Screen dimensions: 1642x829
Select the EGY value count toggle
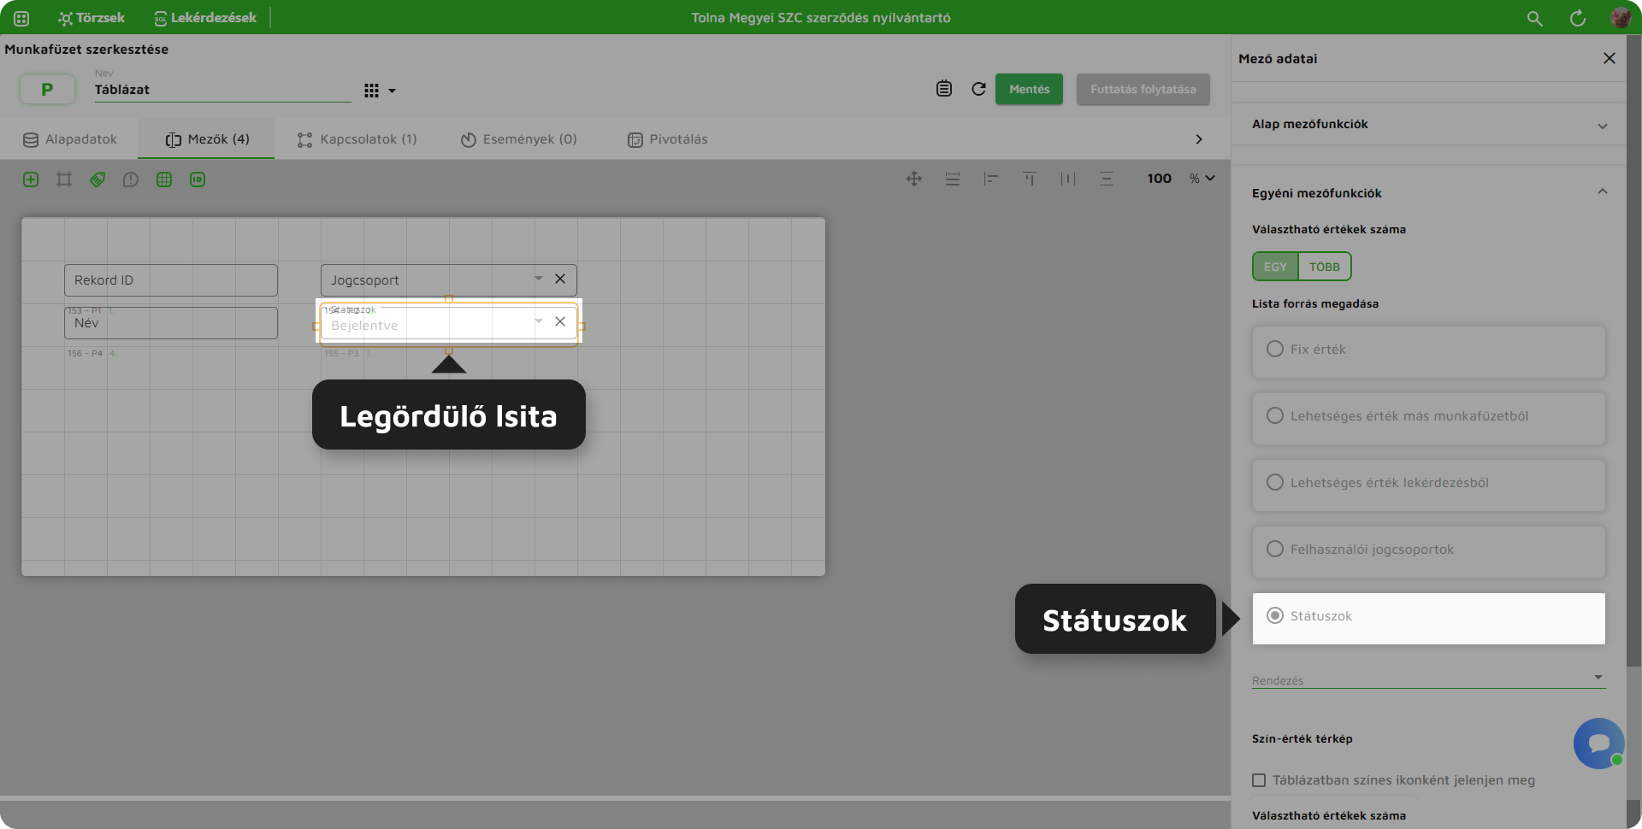(x=1275, y=267)
